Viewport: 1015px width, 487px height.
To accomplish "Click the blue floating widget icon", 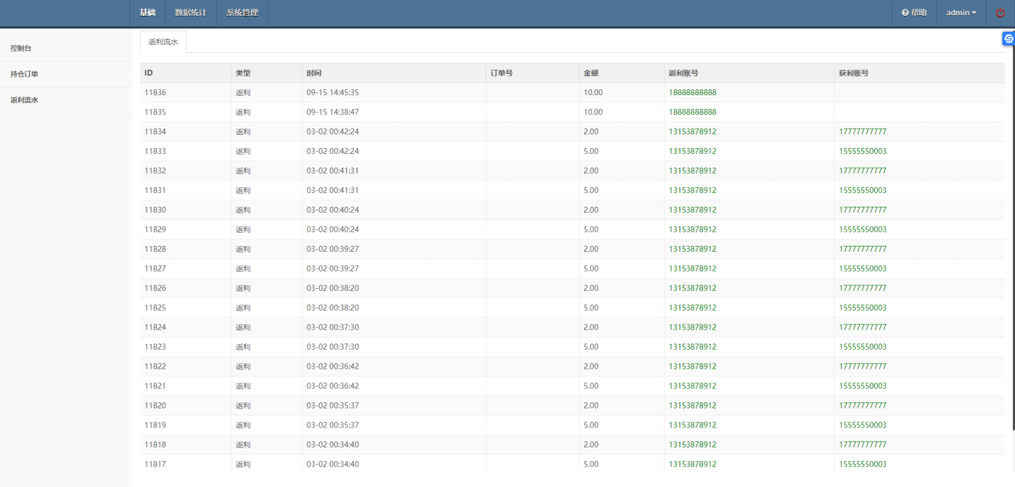I will click(x=1008, y=39).
